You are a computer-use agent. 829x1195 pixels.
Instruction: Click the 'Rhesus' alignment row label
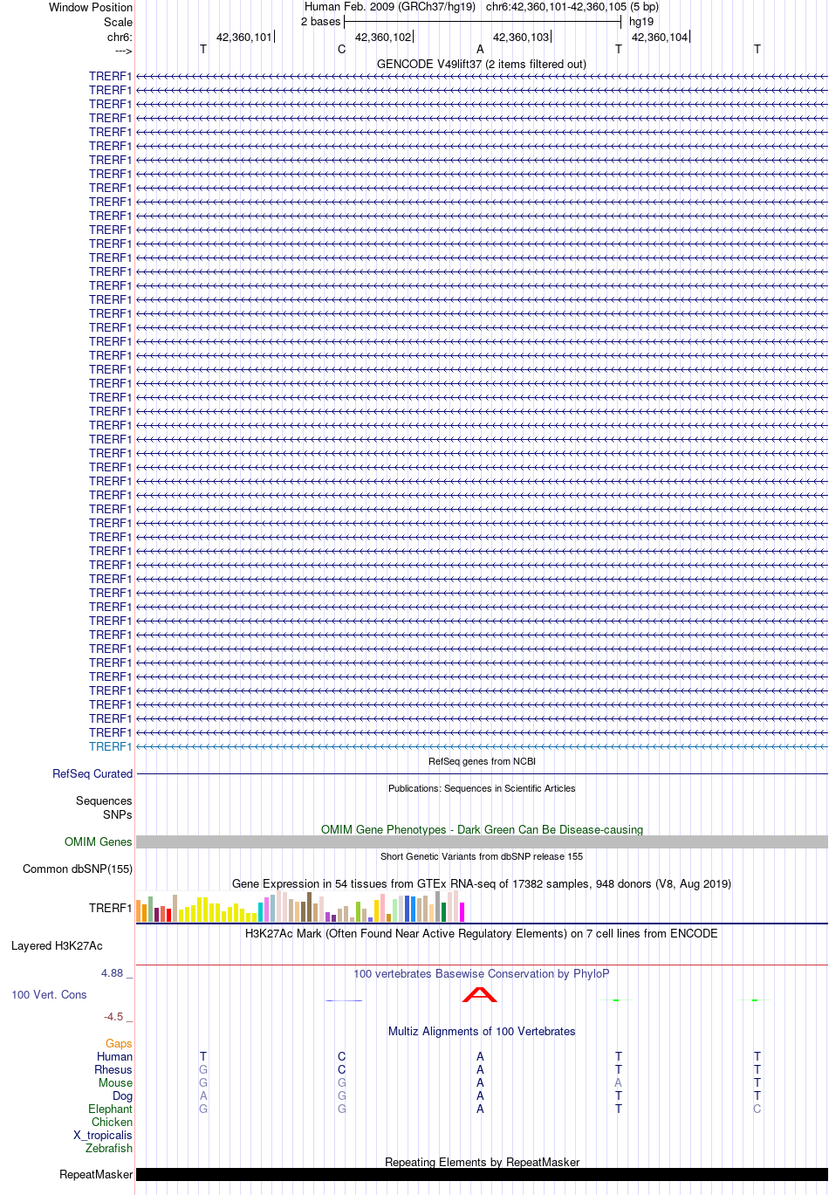tap(113, 1069)
